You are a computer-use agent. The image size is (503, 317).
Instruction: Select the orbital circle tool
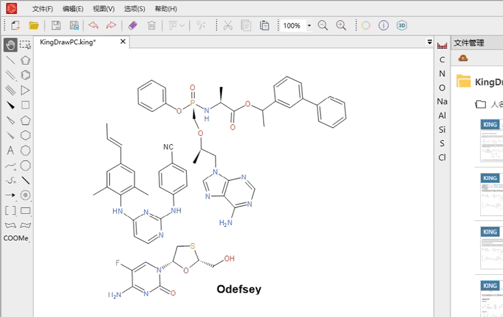coord(25,195)
